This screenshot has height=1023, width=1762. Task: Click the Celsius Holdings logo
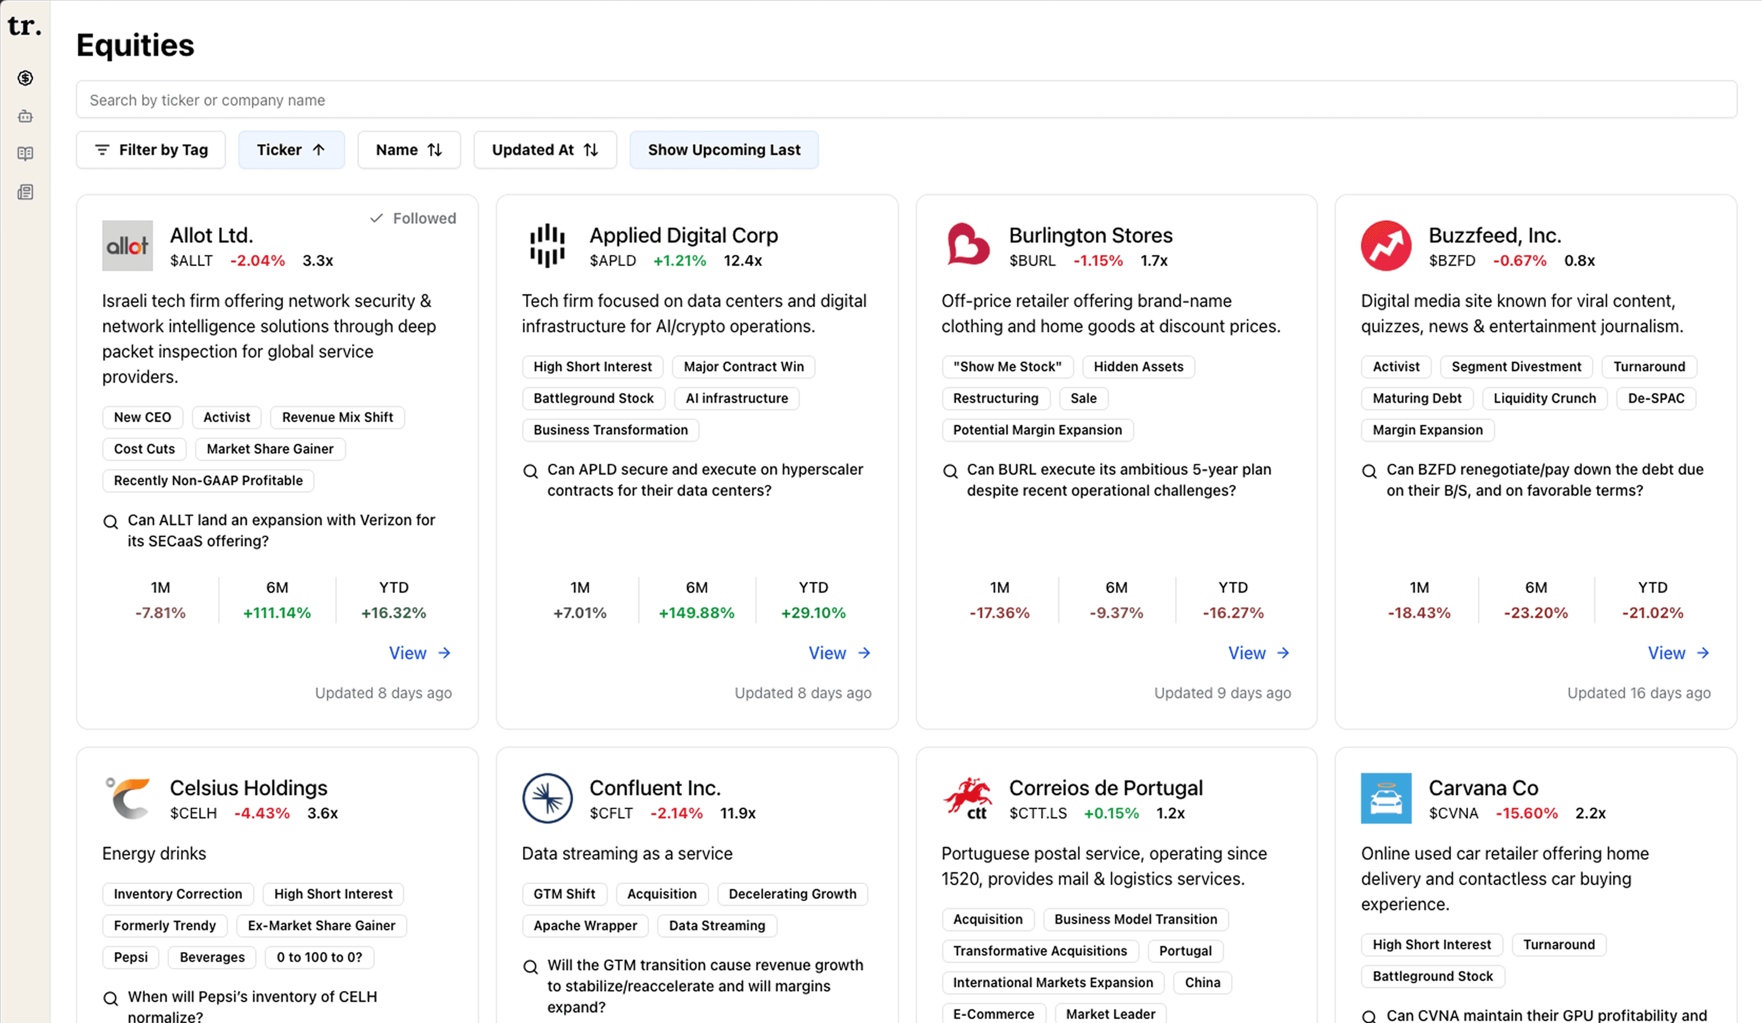[127, 798]
